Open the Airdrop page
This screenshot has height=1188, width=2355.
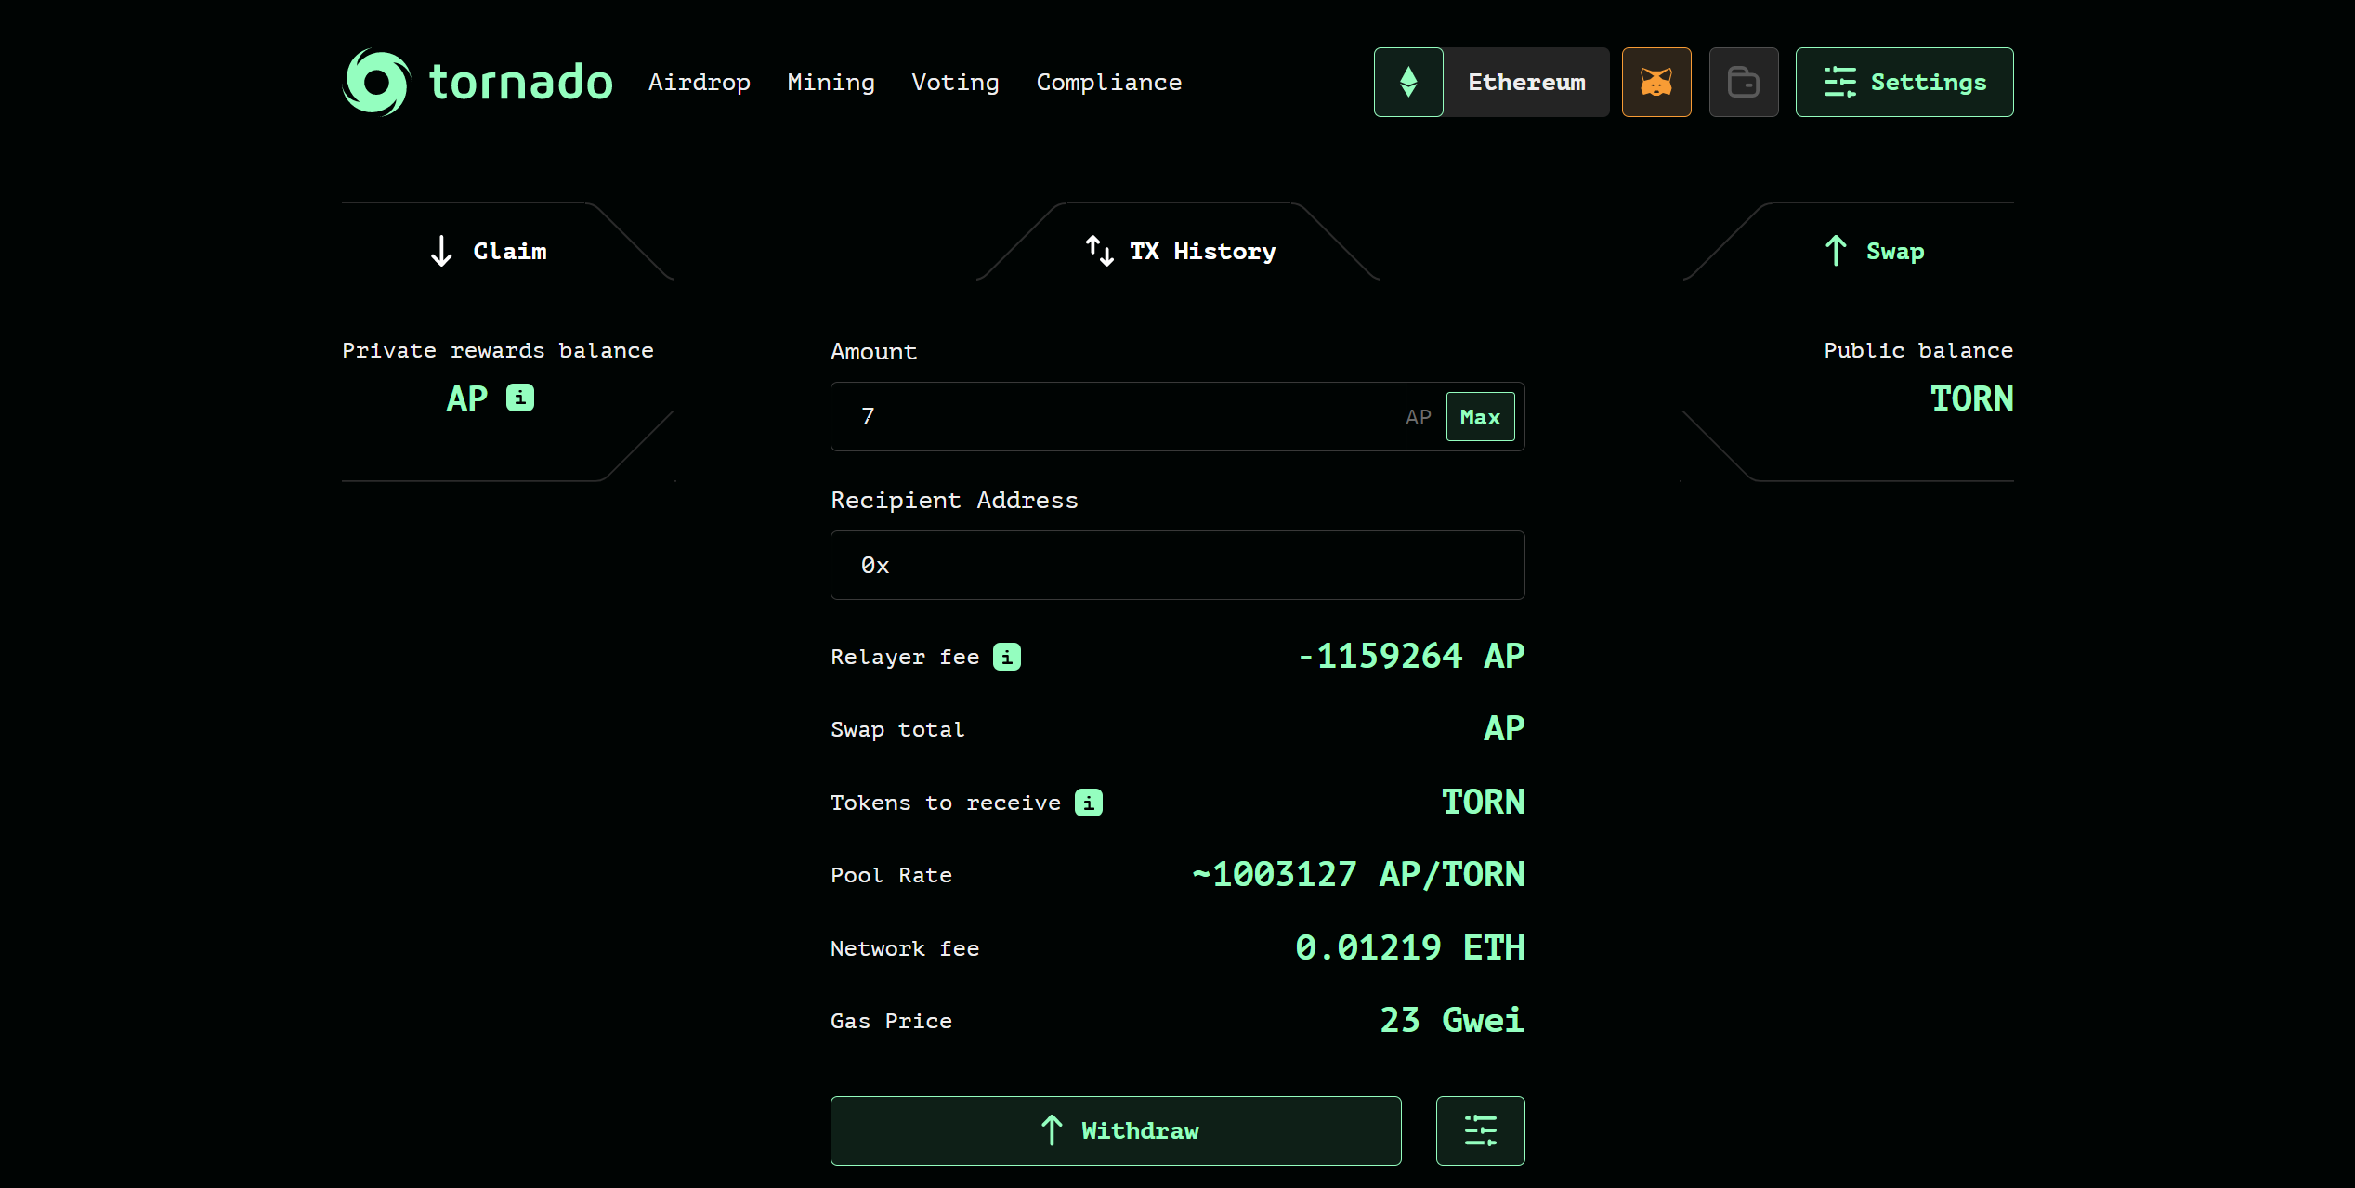699,82
